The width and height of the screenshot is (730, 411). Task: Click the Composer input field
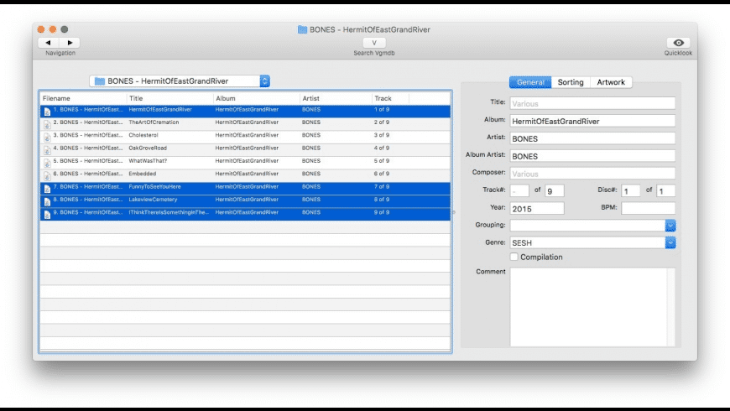click(x=592, y=174)
